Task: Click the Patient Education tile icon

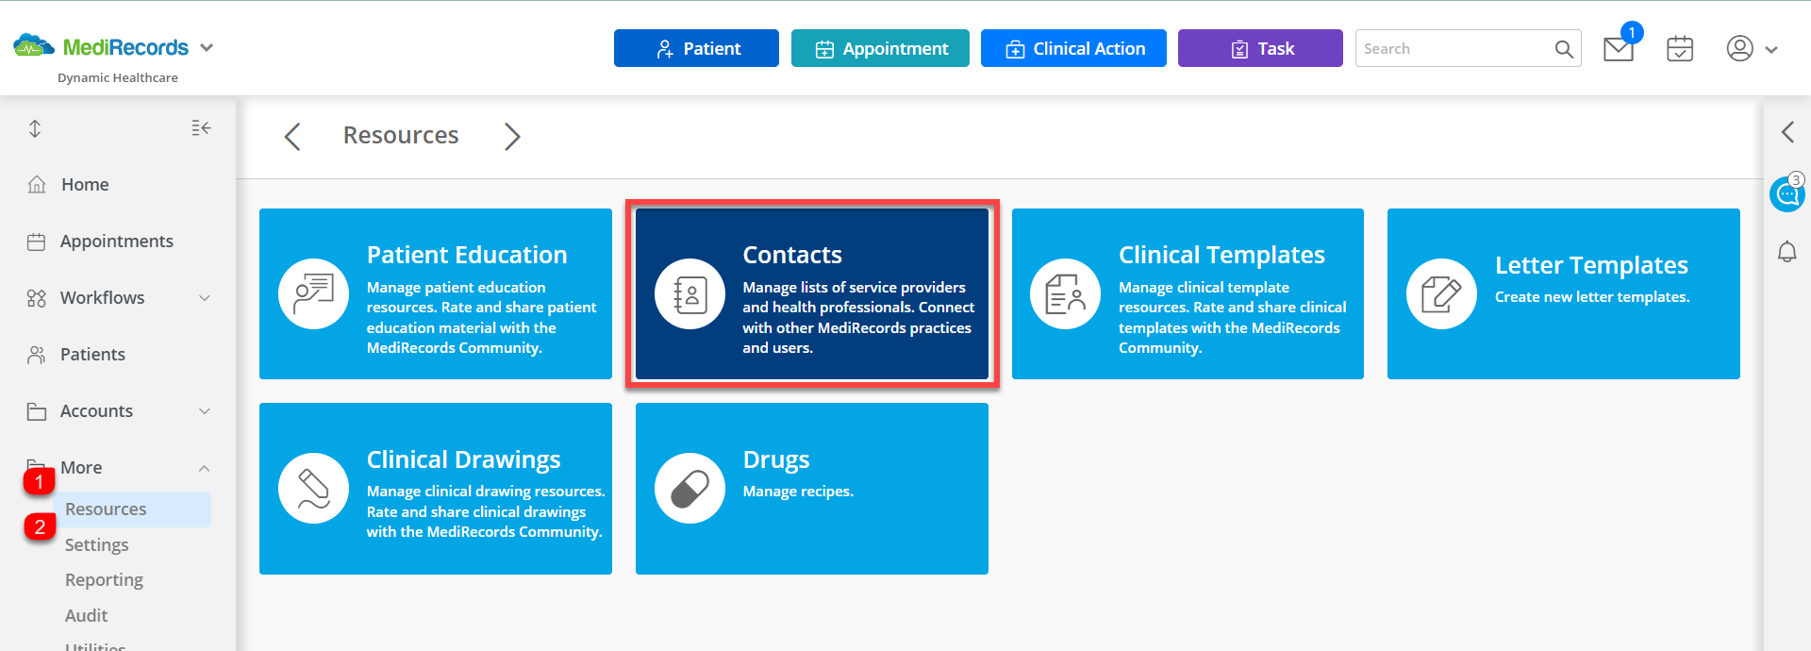Action: [314, 293]
